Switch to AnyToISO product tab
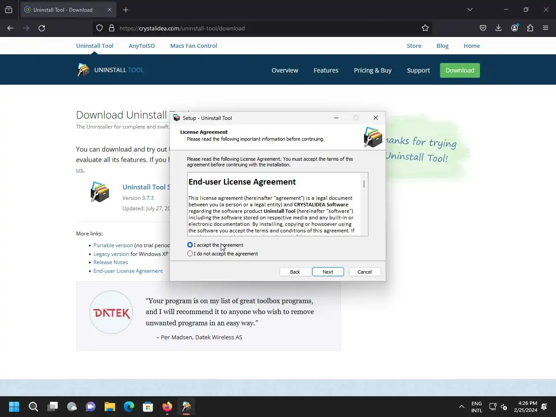556x417 pixels. point(142,46)
